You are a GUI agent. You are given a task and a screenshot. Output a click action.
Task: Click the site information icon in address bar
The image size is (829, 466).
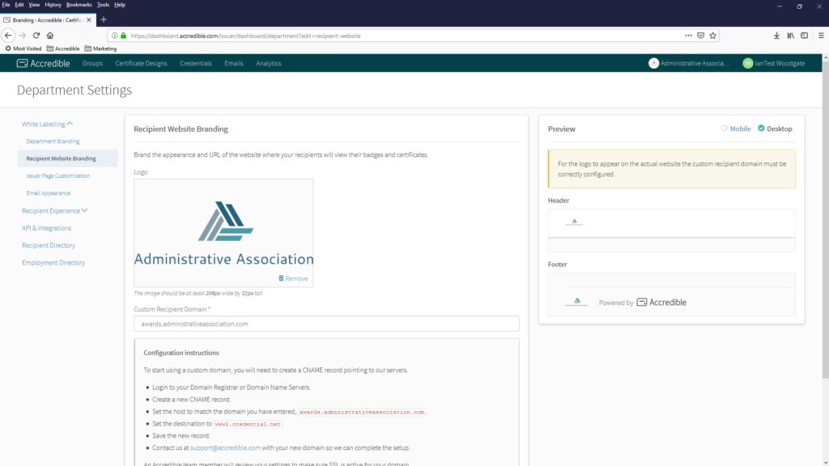[x=114, y=36]
